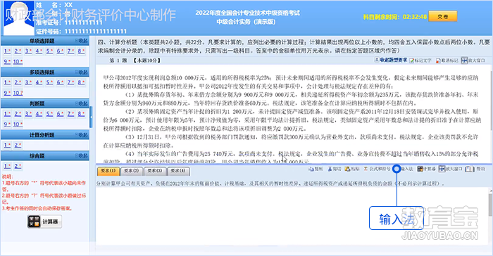493x256 pixels.
Task: Go to question 1 in 单项选择题
Action: coord(7,51)
